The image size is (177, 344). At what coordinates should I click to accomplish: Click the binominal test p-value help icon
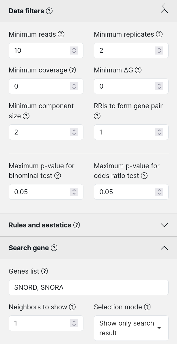[x=57, y=176]
